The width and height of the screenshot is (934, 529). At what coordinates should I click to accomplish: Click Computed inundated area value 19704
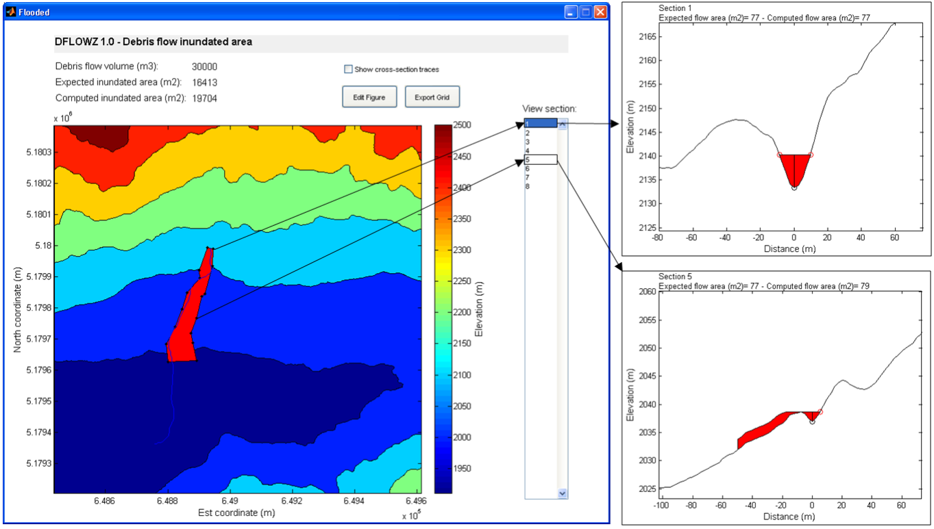(205, 98)
